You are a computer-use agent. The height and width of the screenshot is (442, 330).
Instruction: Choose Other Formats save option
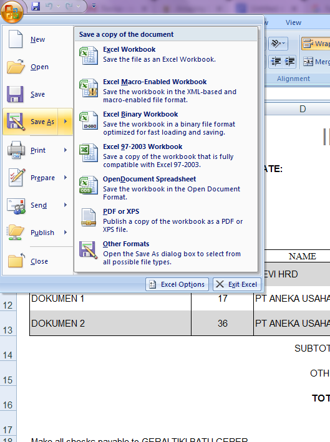pos(166,253)
